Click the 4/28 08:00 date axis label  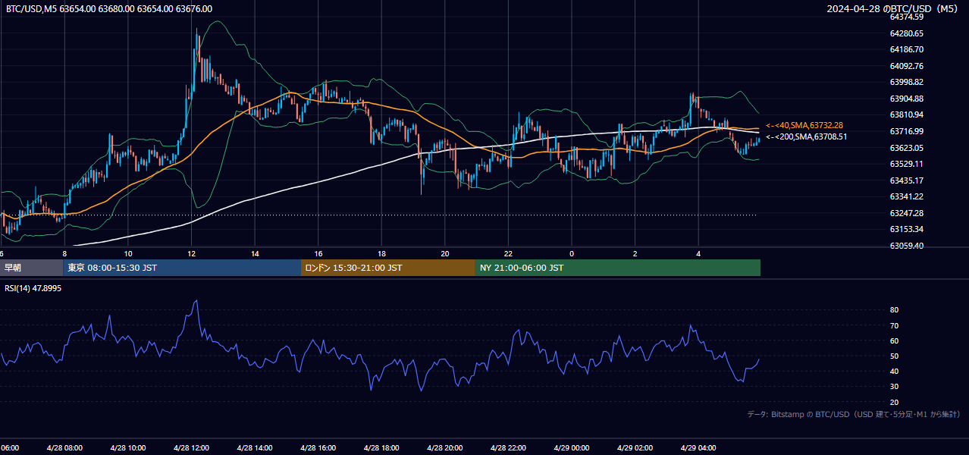(64, 448)
